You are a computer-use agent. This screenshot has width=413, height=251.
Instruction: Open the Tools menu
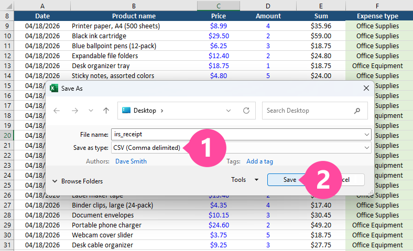tap(245, 180)
